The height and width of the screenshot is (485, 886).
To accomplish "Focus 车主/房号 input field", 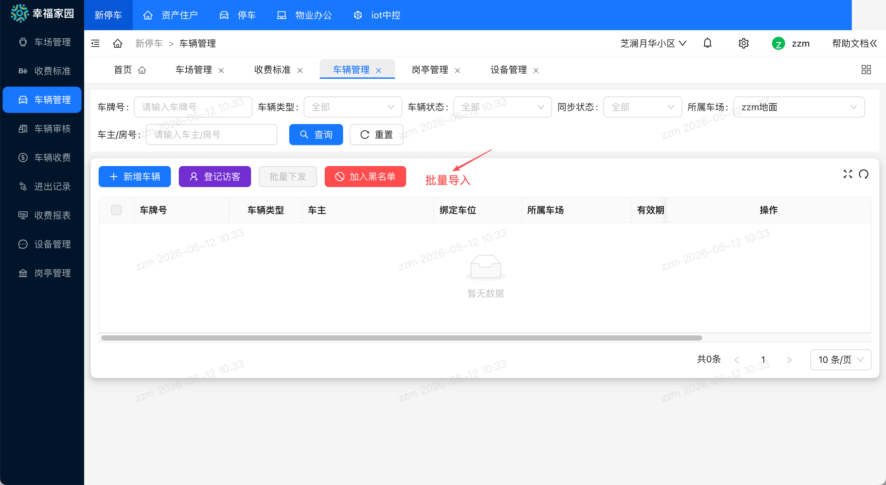I will pyautogui.click(x=212, y=134).
